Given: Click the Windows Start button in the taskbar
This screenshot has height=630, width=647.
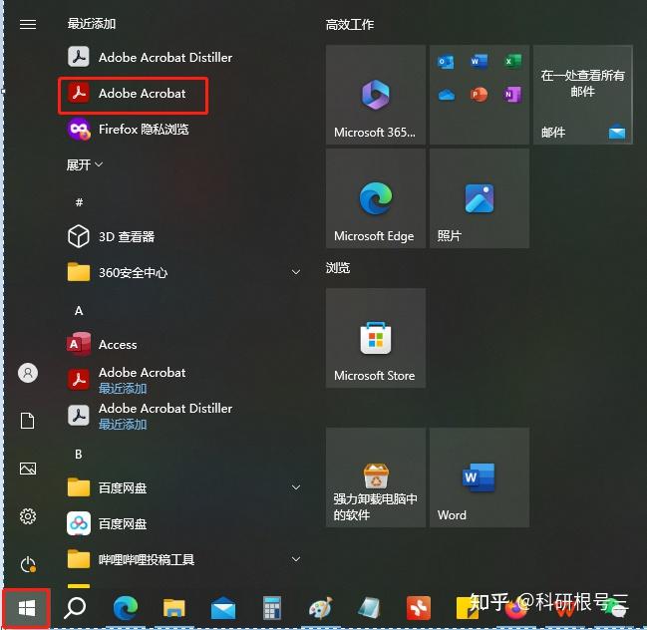Looking at the screenshot, I should [x=26, y=608].
